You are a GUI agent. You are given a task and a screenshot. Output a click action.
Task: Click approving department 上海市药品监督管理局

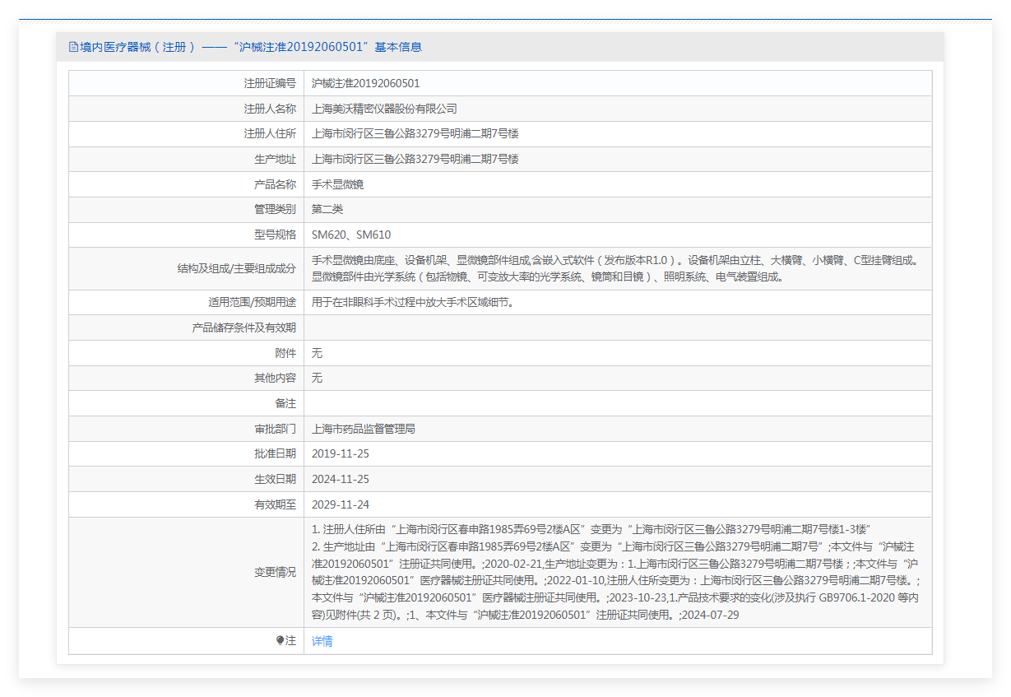pos(364,429)
